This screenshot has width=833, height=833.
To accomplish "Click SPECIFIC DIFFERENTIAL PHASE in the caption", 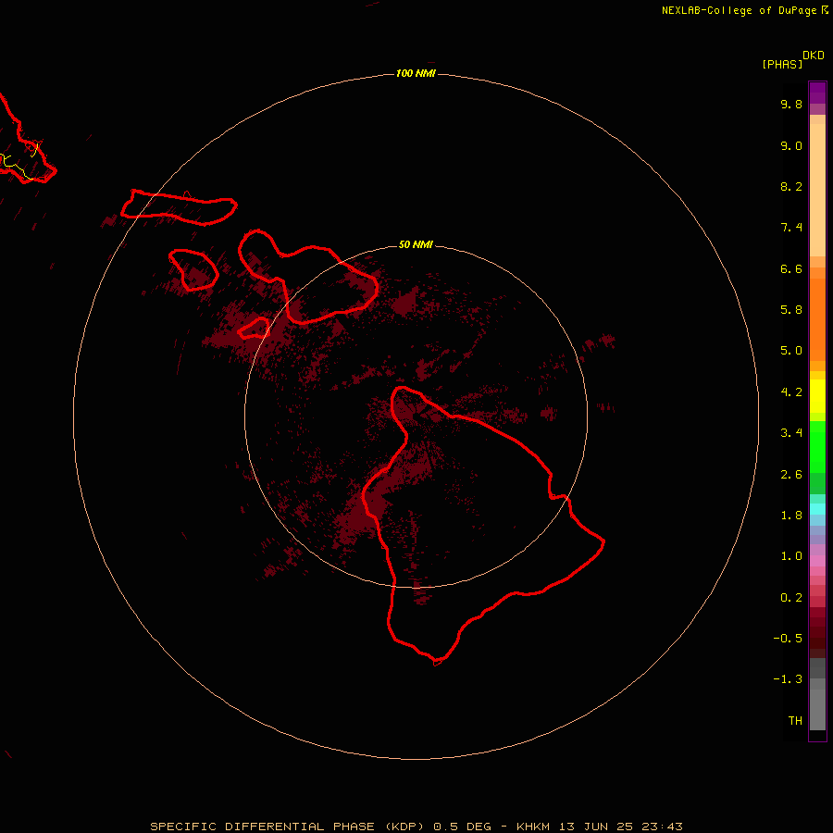I will 263,827.
